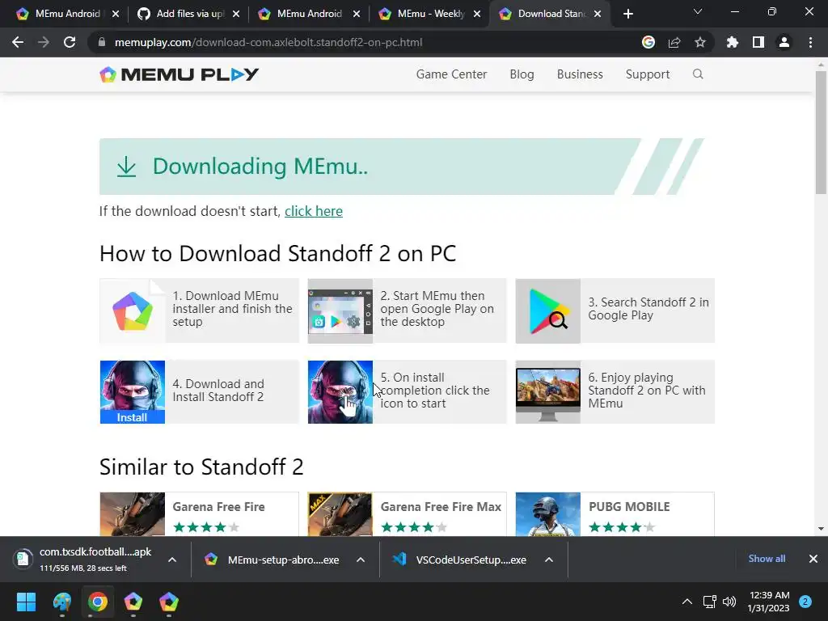The height and width of the screenshot is (621, 828).
Task: Open the MEmu-setup exe download item
Action: point(273,560)
